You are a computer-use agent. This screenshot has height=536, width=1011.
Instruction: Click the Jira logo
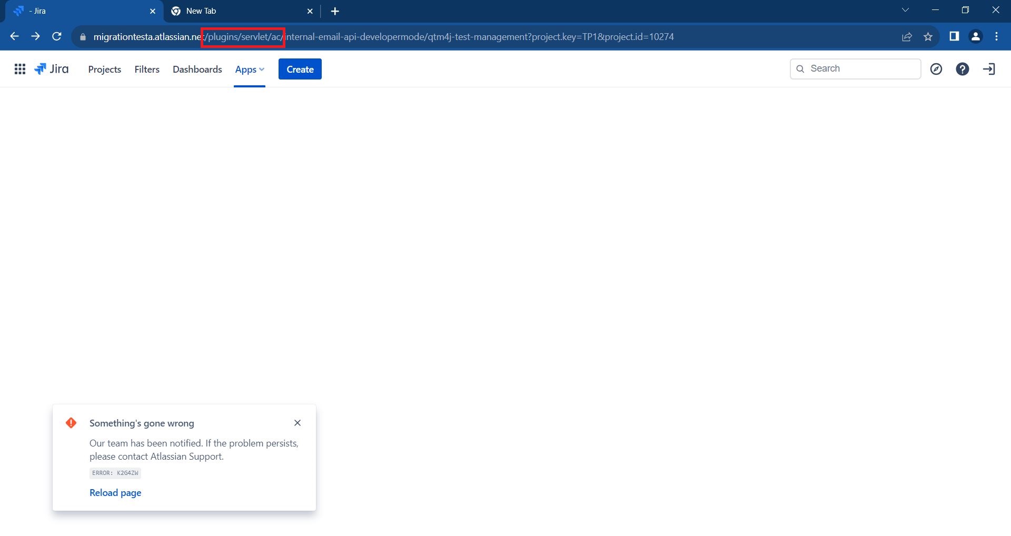coord(52,69)
